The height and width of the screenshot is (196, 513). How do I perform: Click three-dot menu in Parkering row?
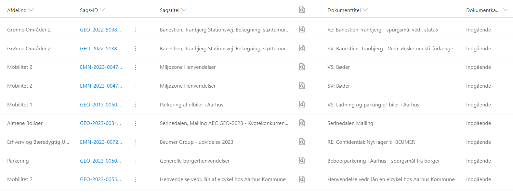coord(136,161)
